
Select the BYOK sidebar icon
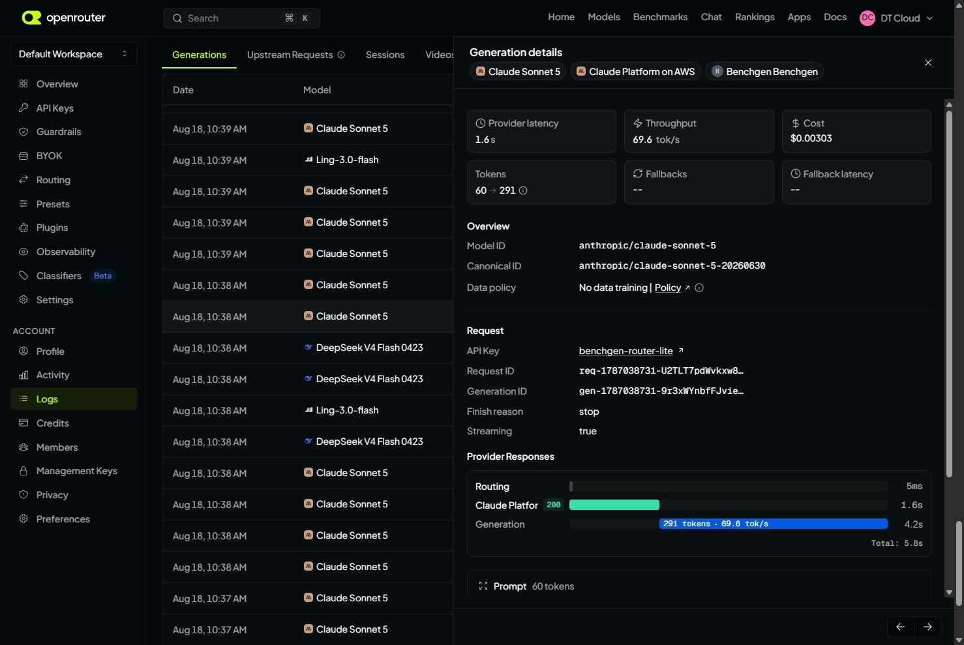tap(23, 156)
